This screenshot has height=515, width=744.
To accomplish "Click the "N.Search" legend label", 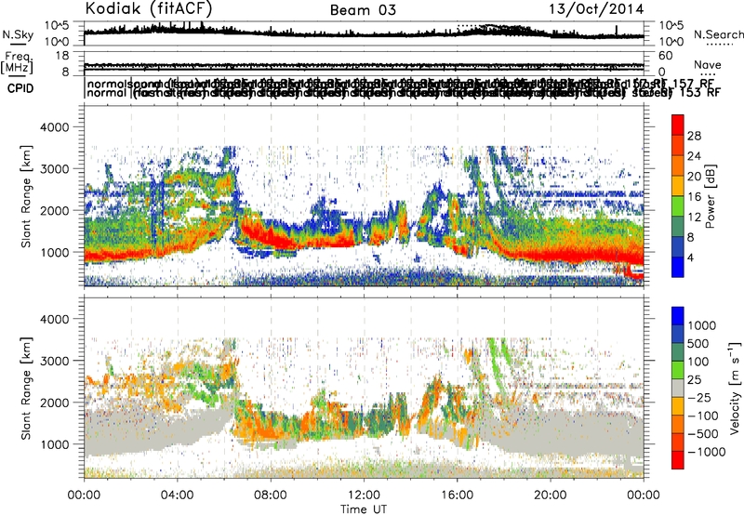I will tap(719, 34).
